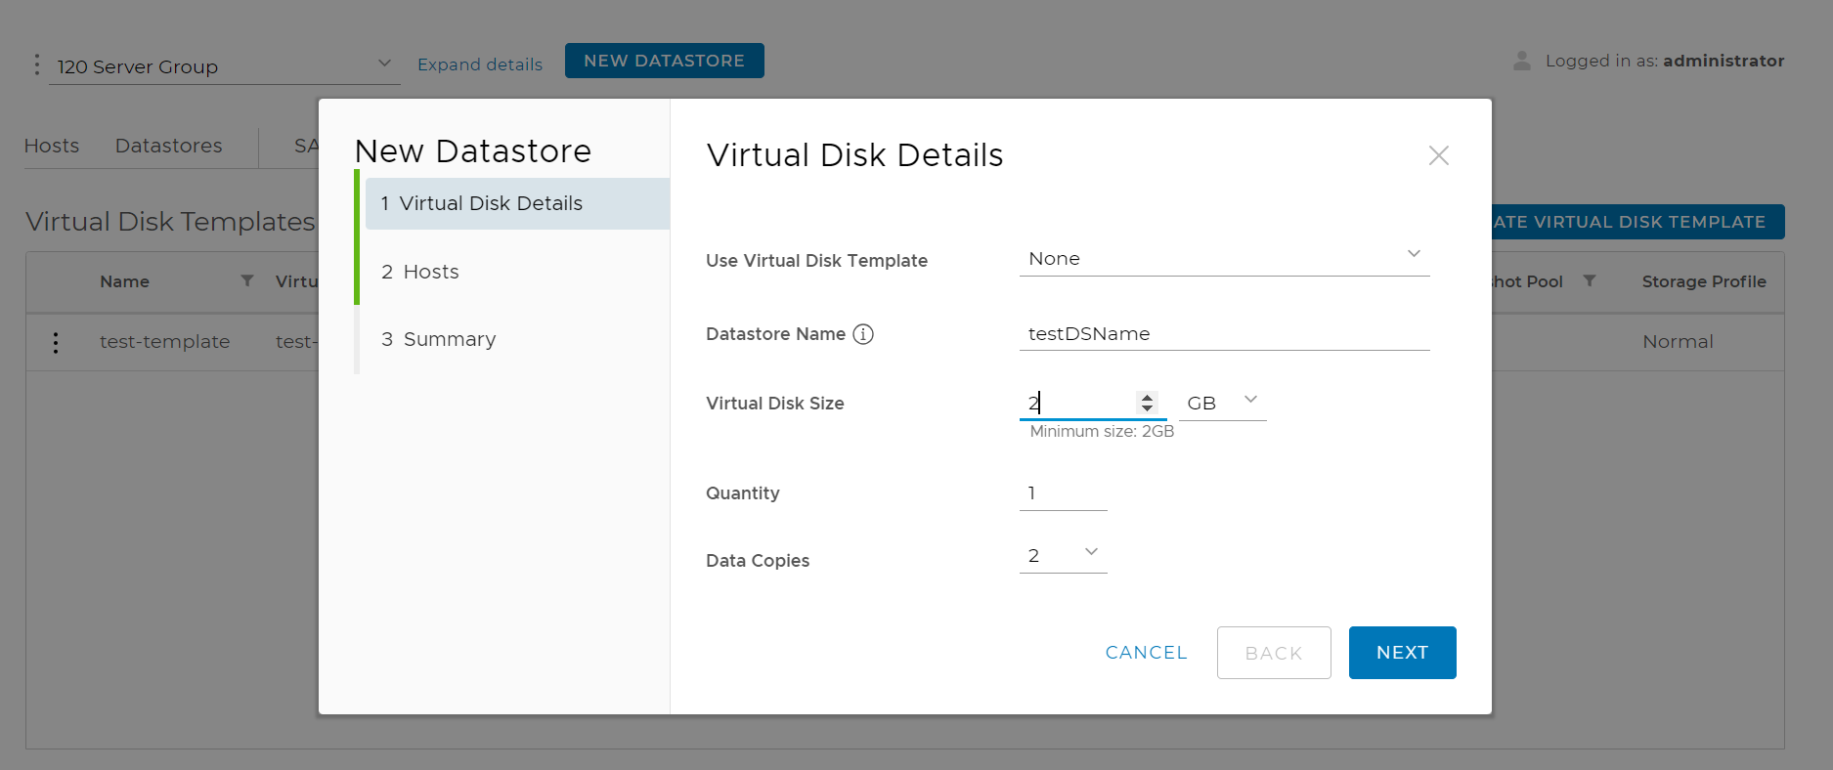Screen dimensions: 1833x770
Task: Click the logged-in user avatar icon
Action: (1521, 61)
